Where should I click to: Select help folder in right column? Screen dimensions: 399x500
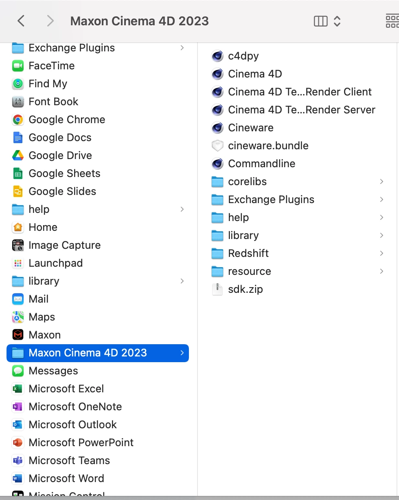(x=238, y=217)
